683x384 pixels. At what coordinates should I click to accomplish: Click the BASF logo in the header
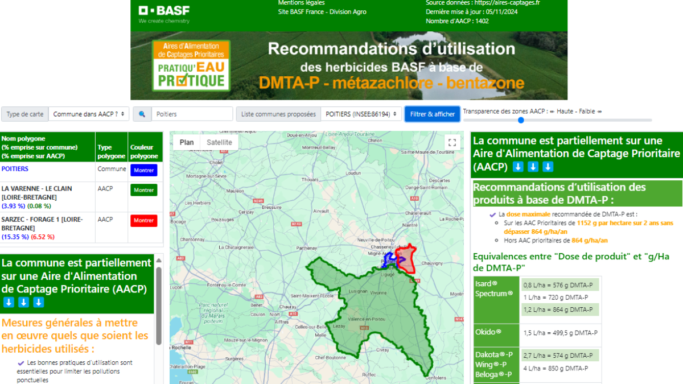tap(164, 14)
